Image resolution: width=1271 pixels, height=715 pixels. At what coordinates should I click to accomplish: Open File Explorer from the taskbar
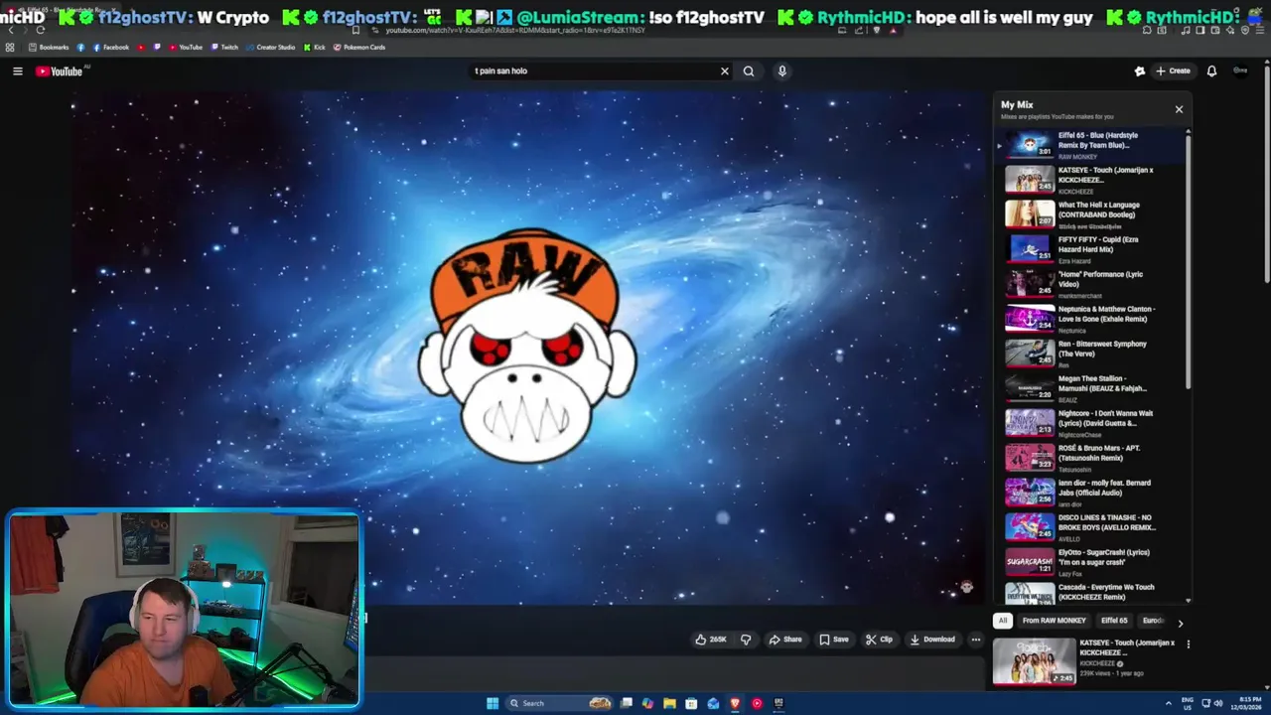pyautogui.click(x=669, y=703)
